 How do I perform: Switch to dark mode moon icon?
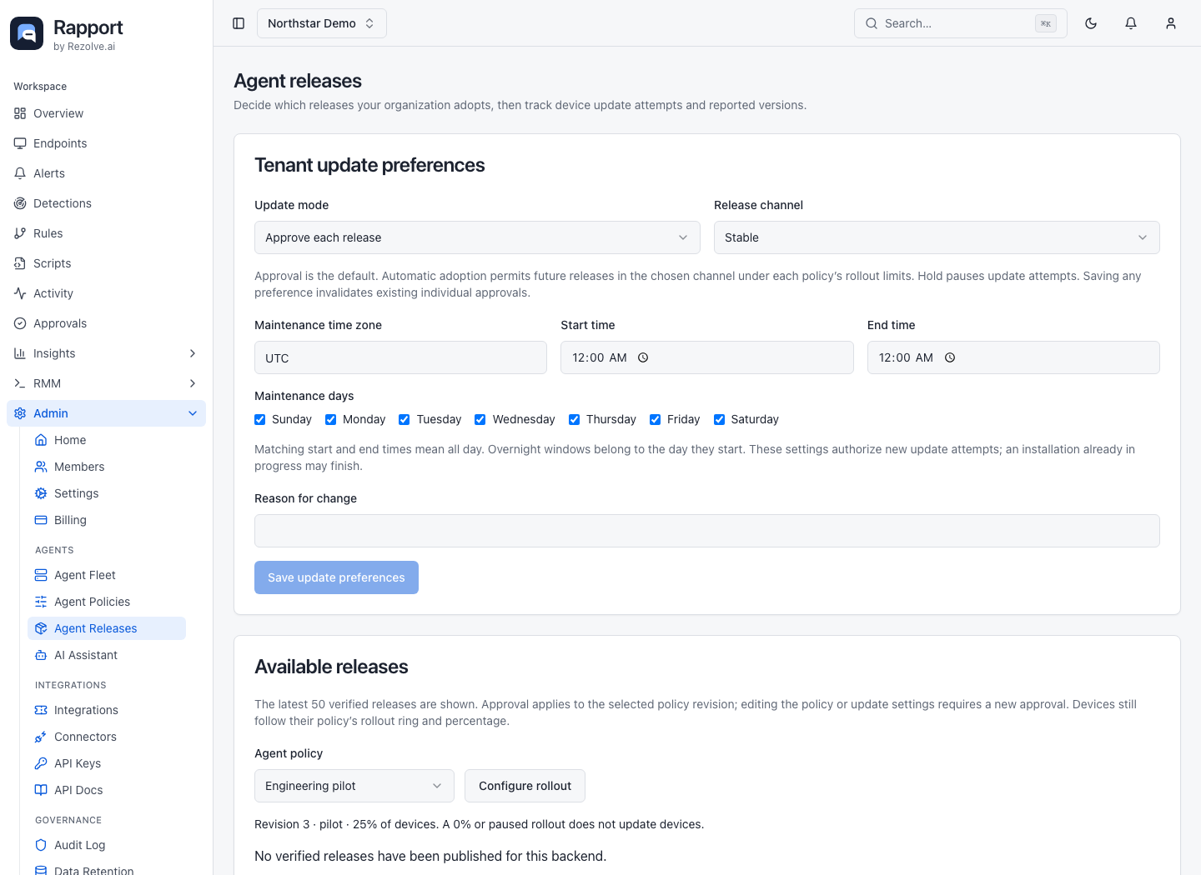pyautogui.click(x=1091, y=23)
